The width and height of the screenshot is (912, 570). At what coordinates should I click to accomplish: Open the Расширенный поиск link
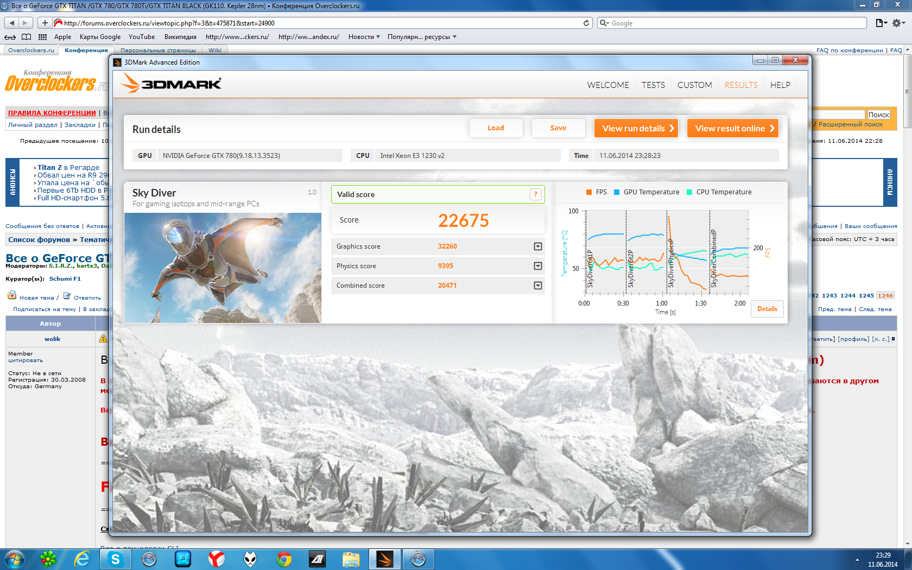point(850,125)
